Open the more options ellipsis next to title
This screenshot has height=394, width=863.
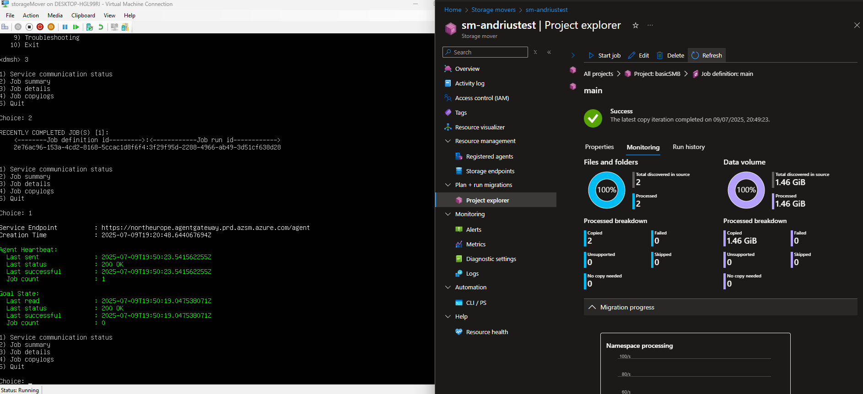[650, 26]
